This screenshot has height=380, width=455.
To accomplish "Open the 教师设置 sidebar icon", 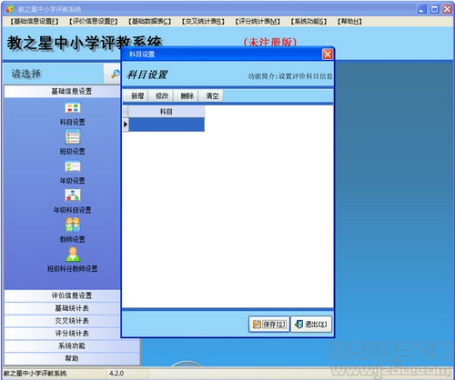I will tap(73, 225).
